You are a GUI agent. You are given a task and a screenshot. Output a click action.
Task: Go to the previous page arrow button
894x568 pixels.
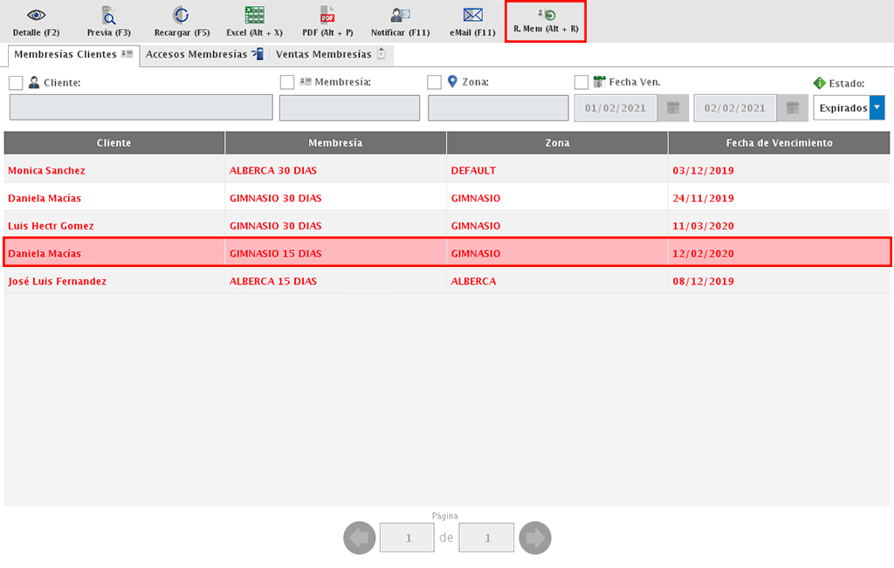[x=360, y=537]
